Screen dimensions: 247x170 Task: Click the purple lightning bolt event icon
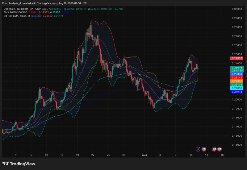tap(198, 149)
